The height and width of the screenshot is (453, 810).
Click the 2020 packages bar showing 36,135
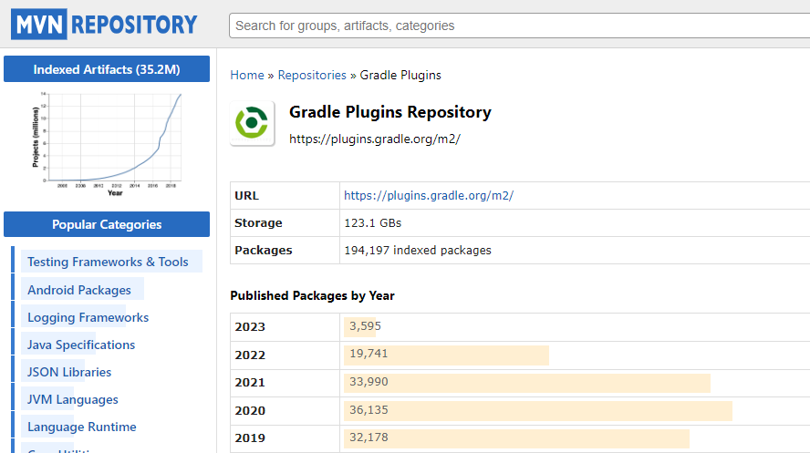[x=537, y=410]
